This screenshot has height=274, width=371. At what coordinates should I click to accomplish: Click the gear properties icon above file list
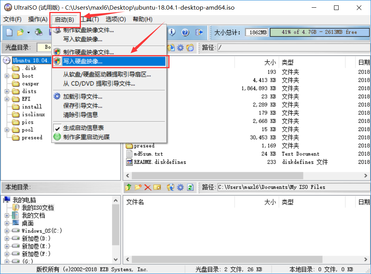180,47
